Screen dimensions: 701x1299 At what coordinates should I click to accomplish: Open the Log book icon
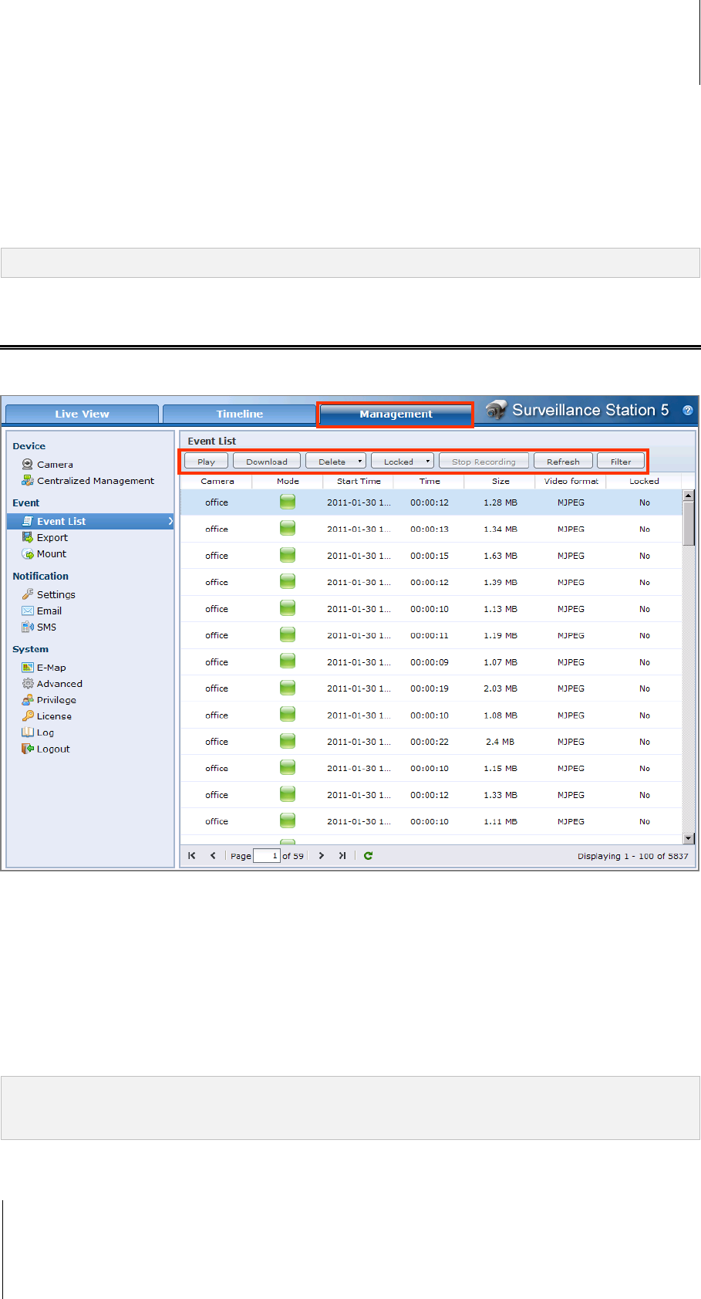[x=28, y=732]
